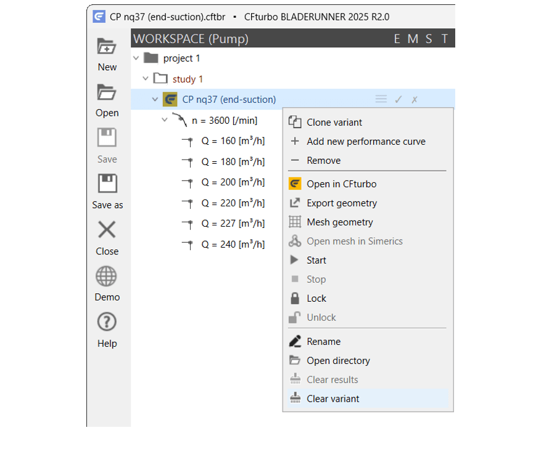Click the T letter in workspace header
Image resolution: width=549 pixels, height=449 pixels.
pyautogui.click(x=444, y=39)
